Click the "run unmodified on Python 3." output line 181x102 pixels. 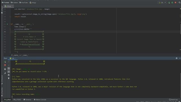[24, 89]
